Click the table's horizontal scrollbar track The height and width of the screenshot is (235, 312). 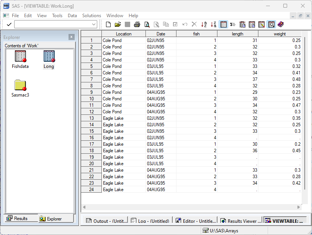(x=191, y=207)
